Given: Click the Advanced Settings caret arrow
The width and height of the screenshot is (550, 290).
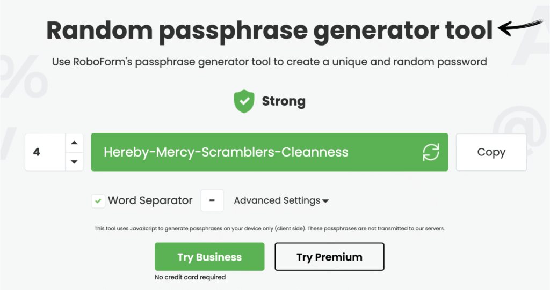Looking at the screenshot, I should click(x=325, y=202).
